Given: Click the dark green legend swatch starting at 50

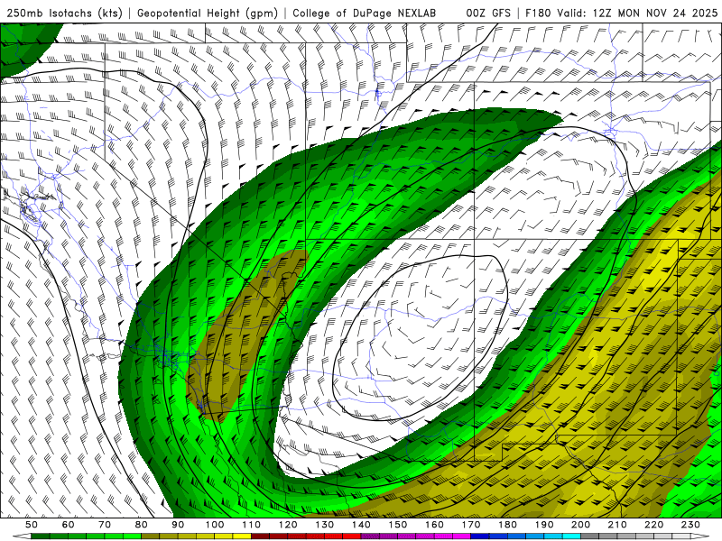Looking at the screenshot, I should coord(40,536).
